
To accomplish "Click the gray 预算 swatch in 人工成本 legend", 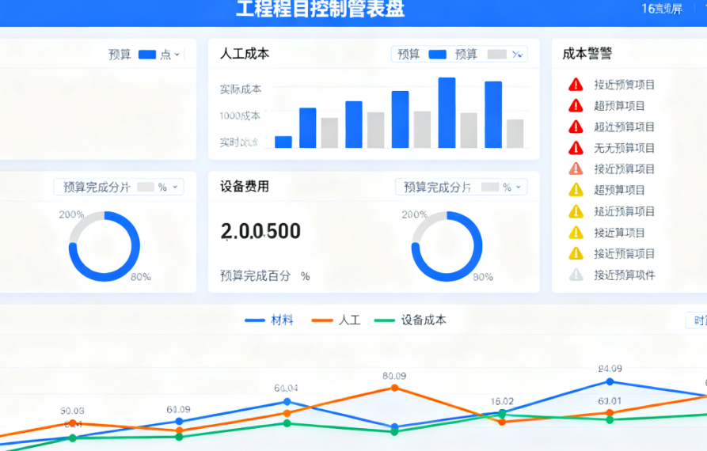I will (497, 55).
